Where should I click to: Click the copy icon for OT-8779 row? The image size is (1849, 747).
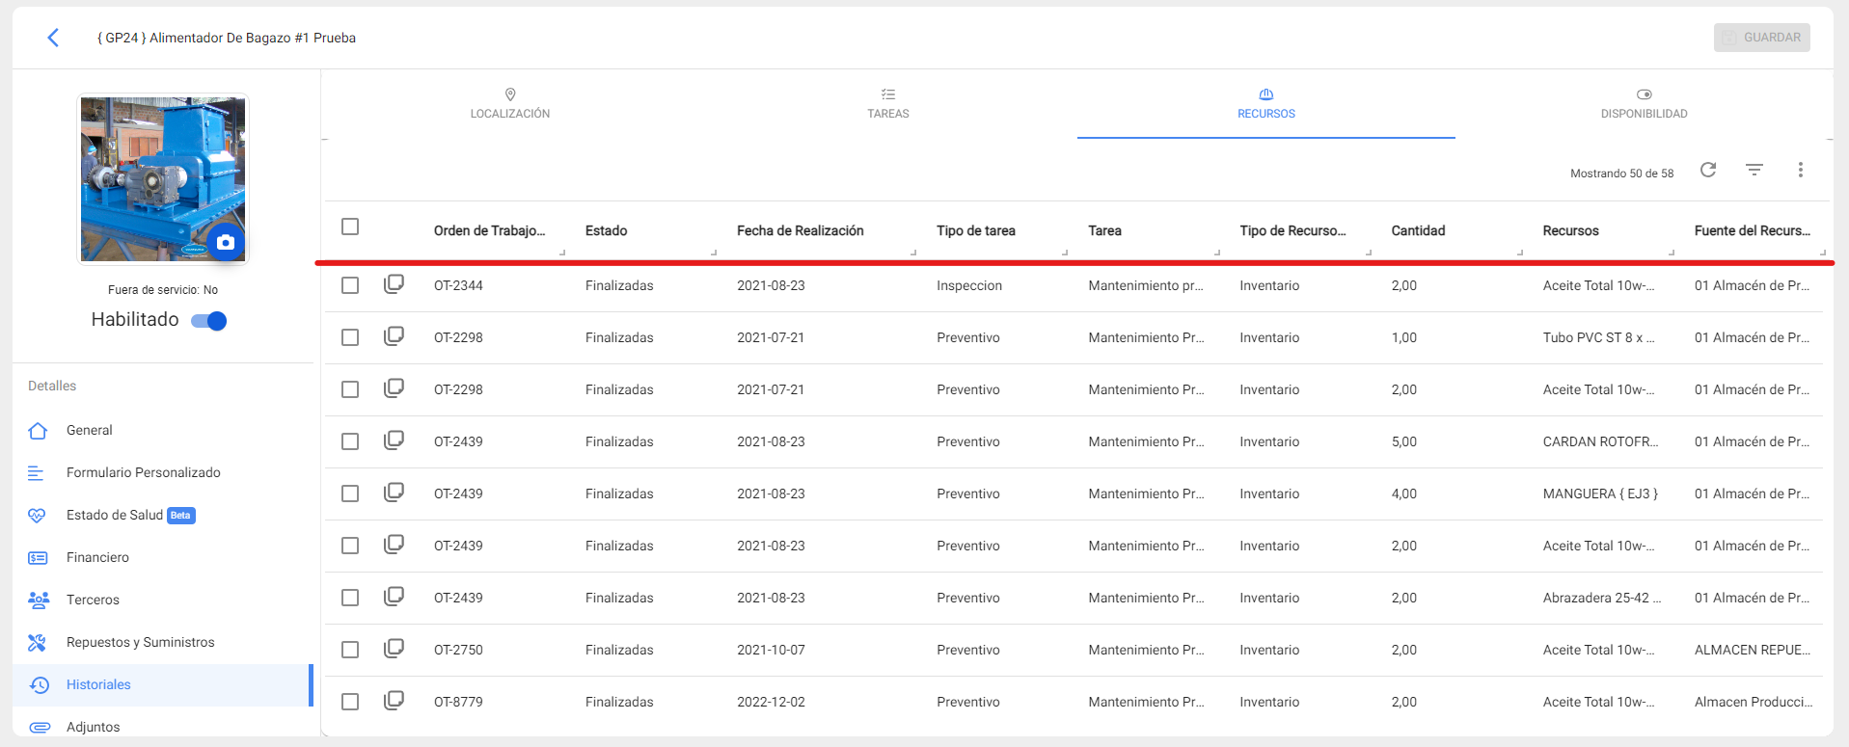pos(394,701)
